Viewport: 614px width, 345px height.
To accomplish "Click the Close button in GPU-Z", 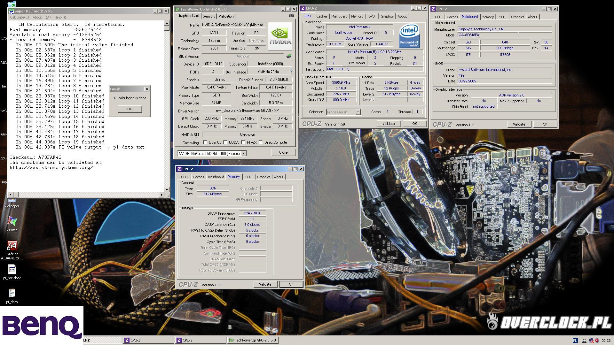I will [283, 152].
